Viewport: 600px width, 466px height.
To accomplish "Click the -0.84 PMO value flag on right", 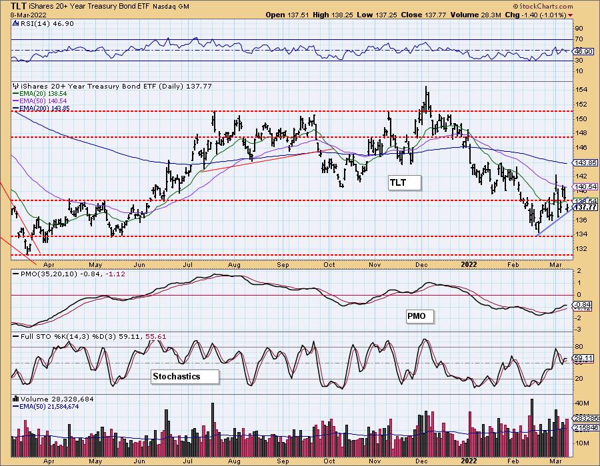I will click(583, 305).
